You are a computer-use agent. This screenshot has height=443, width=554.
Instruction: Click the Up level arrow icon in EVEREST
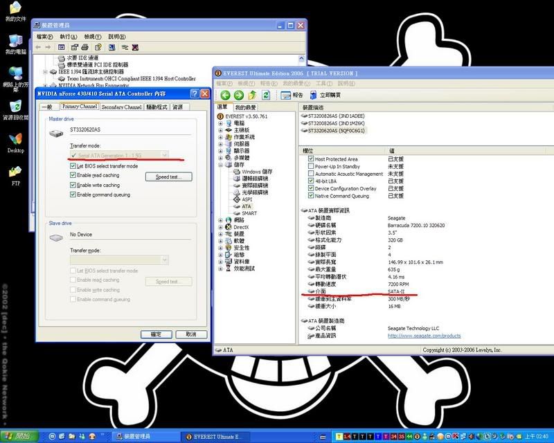(x=252, y=95)
